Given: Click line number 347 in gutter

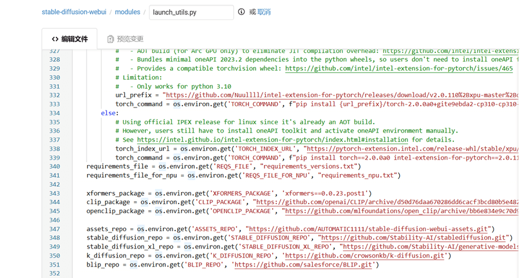Looking at the screenshot, I should pyautogui.click(x=55, y=229).
